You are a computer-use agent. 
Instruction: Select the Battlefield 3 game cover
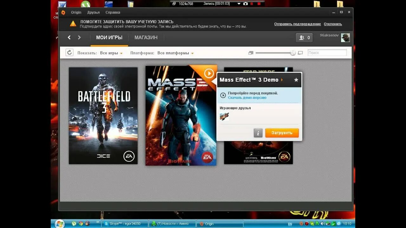click(103, 116)
